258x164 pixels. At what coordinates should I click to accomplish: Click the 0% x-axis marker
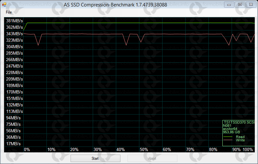(27, 149)
